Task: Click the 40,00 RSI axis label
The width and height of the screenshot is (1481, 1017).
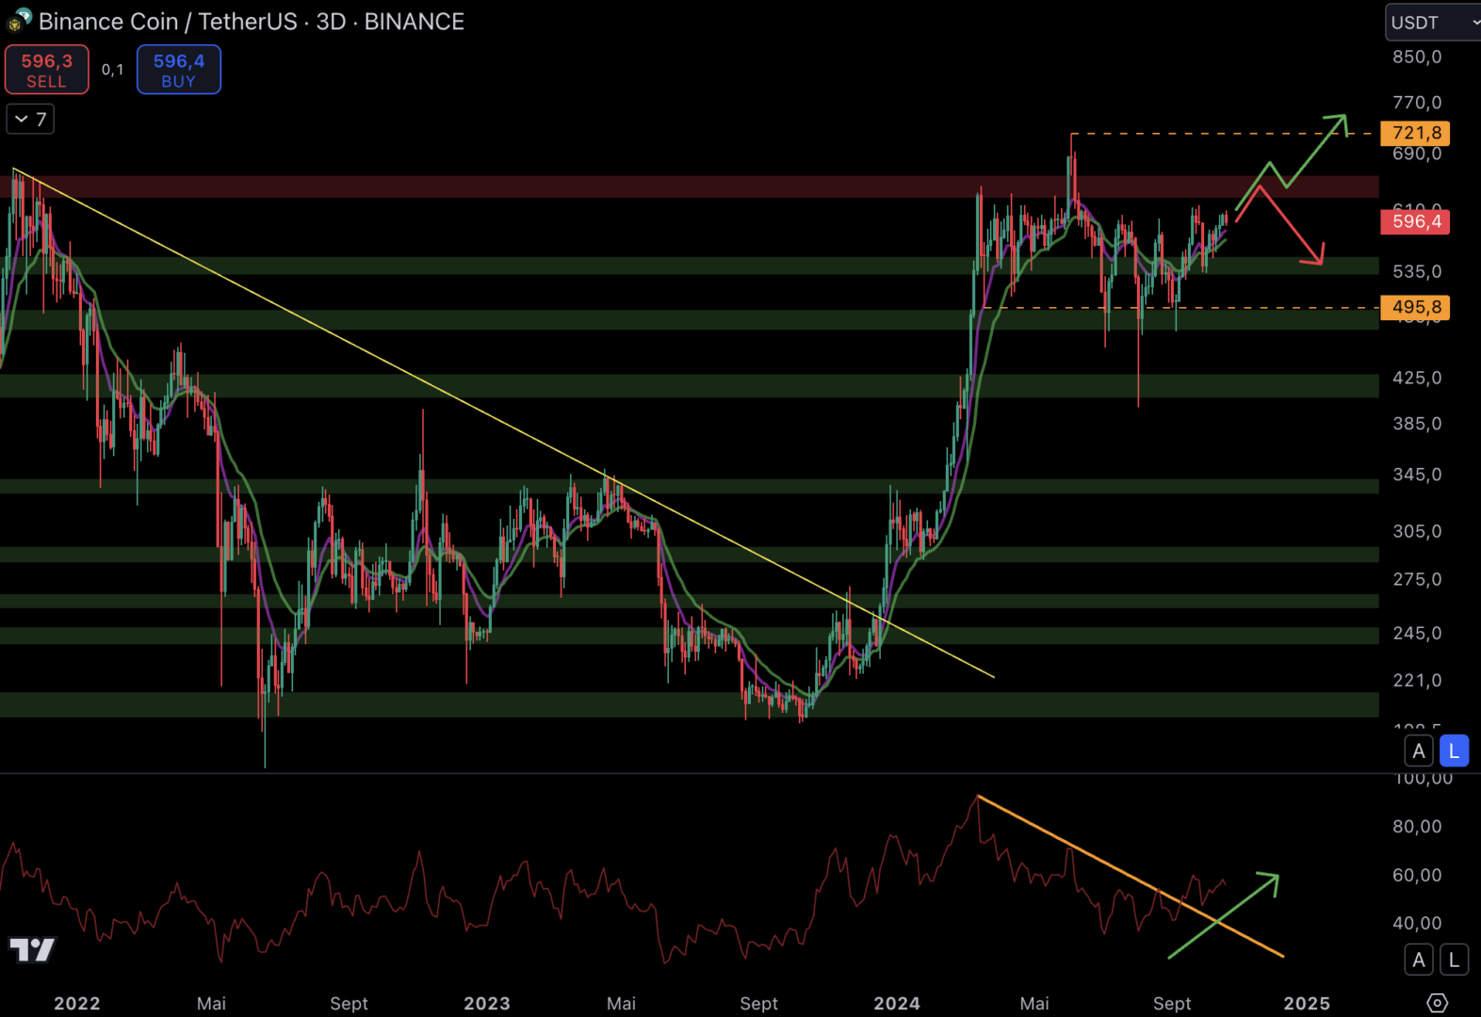Action: (x=1417, y=923)
